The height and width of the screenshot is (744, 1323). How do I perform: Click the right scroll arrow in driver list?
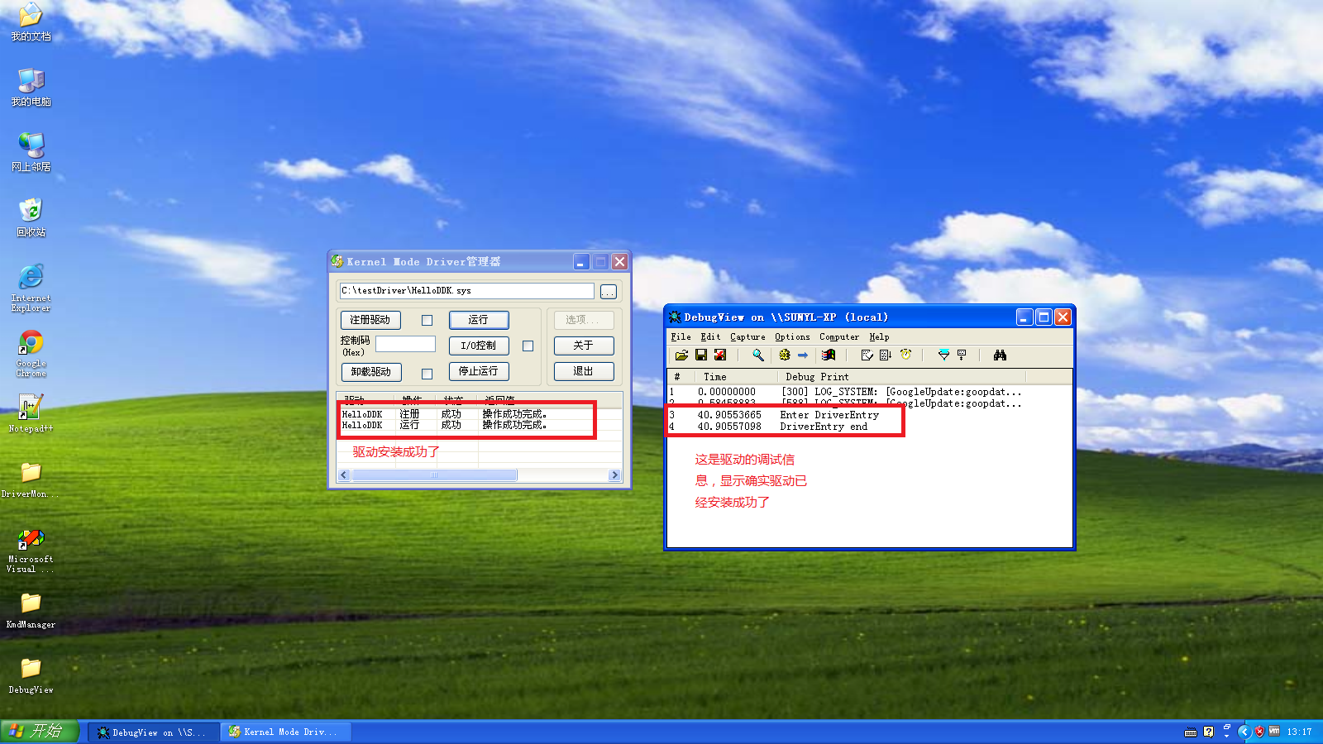(614, 475)
